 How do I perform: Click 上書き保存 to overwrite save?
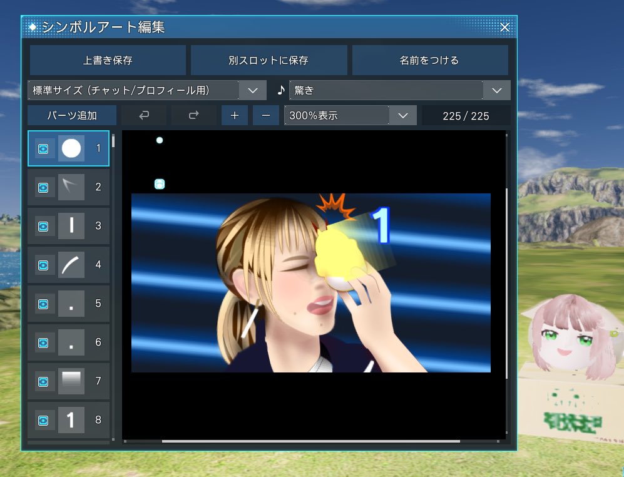pyautogui.click(x=108, y=60)
